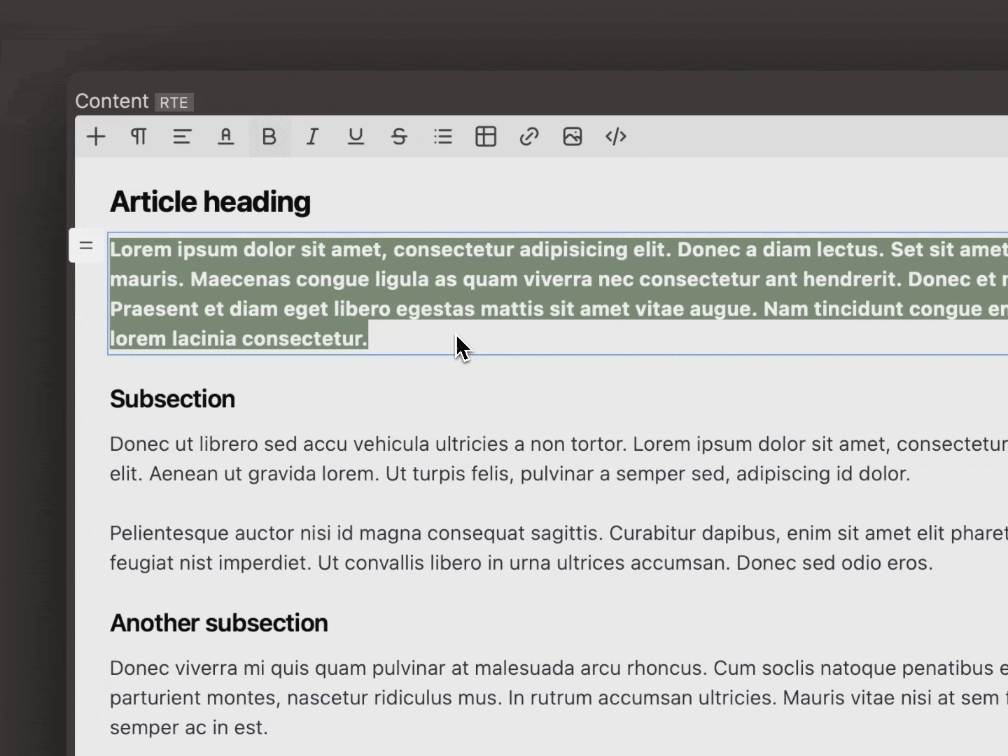Click the highlighted lorem ipsum paragraph
The image size is (1008, 756).
click(420, 294)
